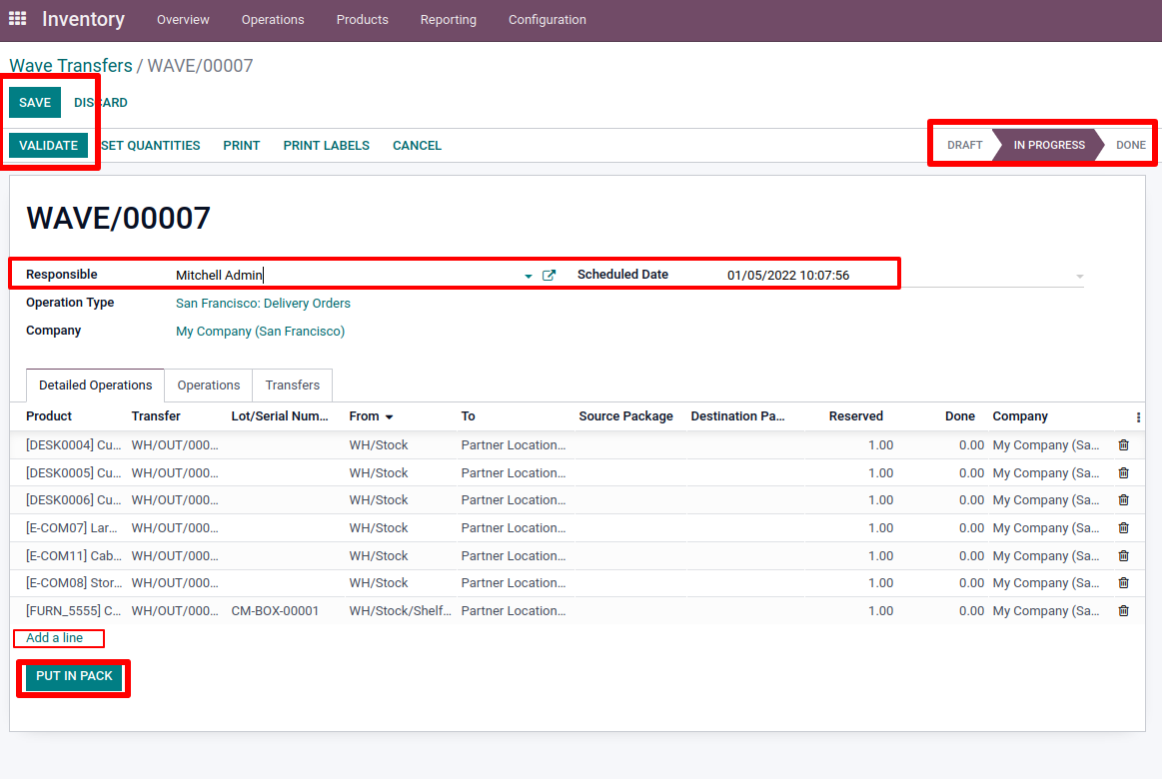Sort by the Done column header
The height and width of the screenshot is (779, 1162).
point(960,416)
